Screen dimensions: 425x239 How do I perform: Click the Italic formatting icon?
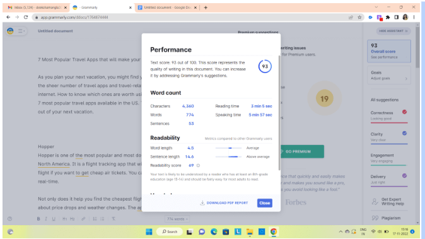click(x=46, y=219)
